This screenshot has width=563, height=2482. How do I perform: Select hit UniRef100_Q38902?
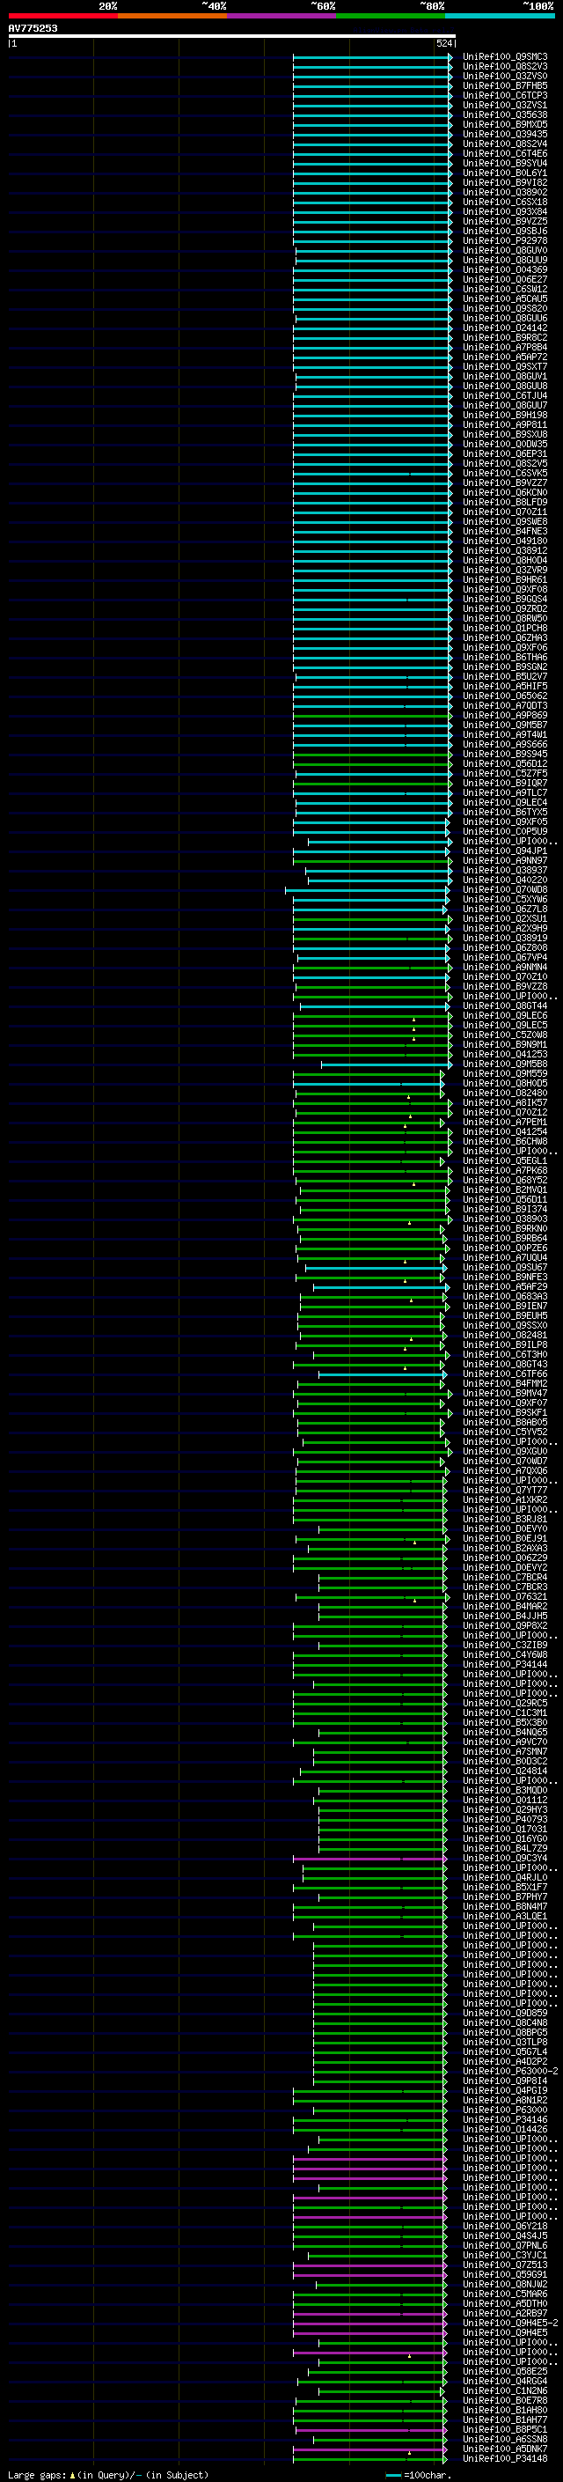pos(505,192)
